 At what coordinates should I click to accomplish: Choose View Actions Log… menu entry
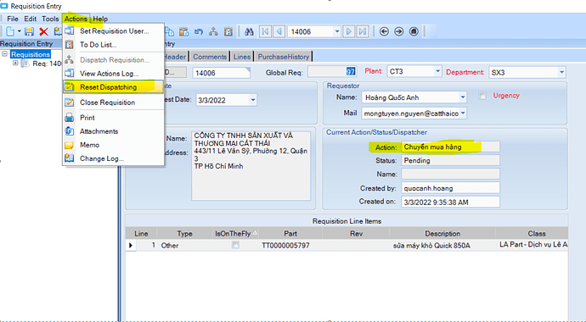click(x=114, y=74)
